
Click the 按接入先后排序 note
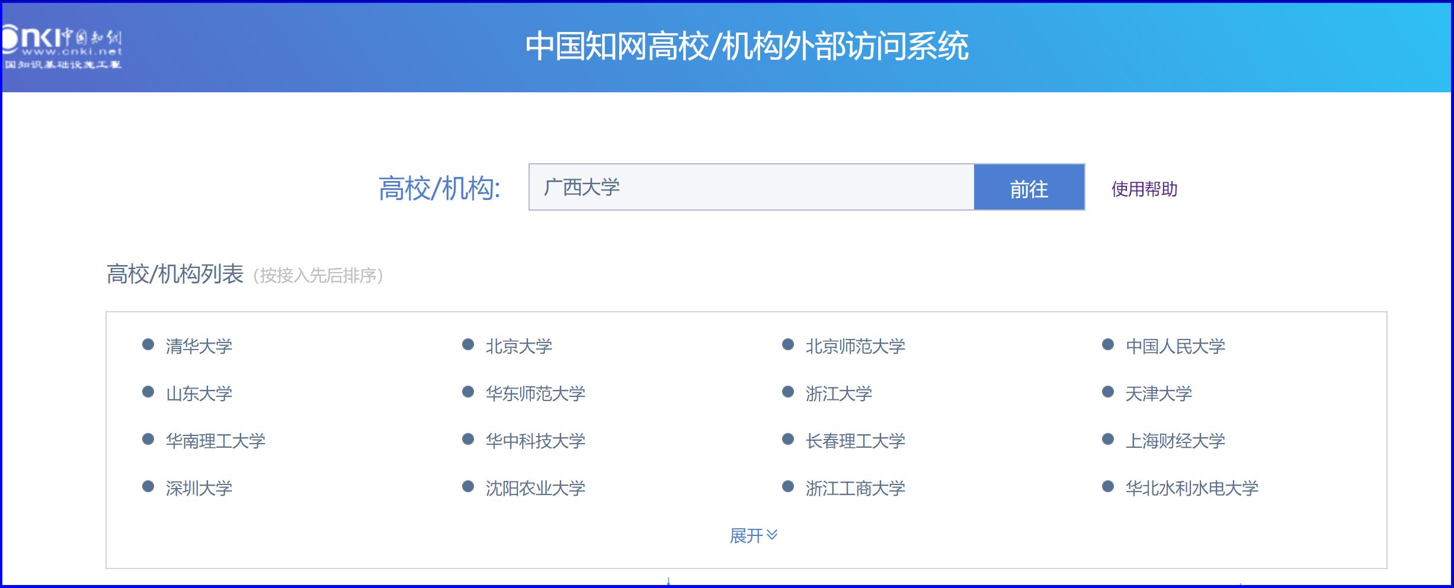tap(318, 275)
